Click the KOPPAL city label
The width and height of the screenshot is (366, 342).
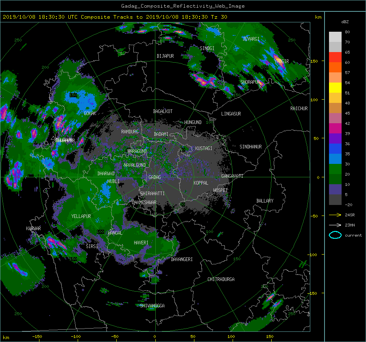pyautogui.click(x=201, y=183)
